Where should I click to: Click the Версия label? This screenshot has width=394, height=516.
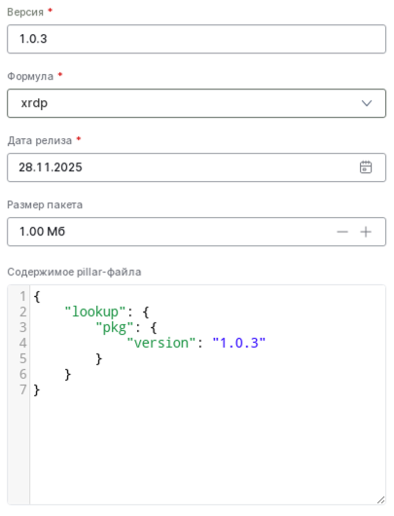(25, 12)
